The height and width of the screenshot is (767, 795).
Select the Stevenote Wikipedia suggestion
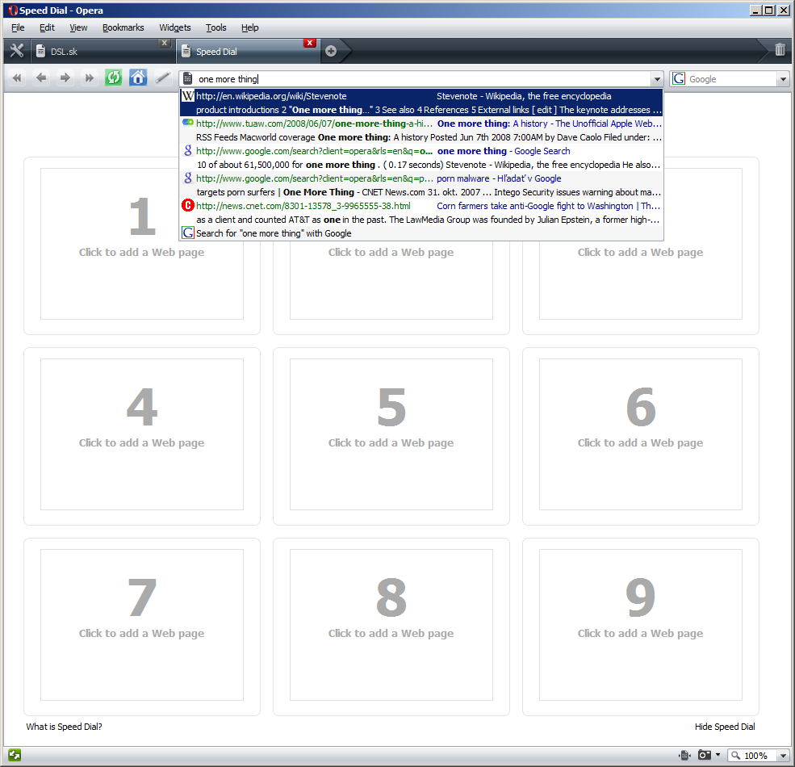(421, 103)
